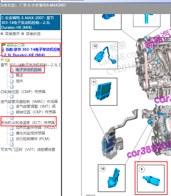Click the document icon next to 加热式氧传感器（HO2S）

tap(12, 128)
